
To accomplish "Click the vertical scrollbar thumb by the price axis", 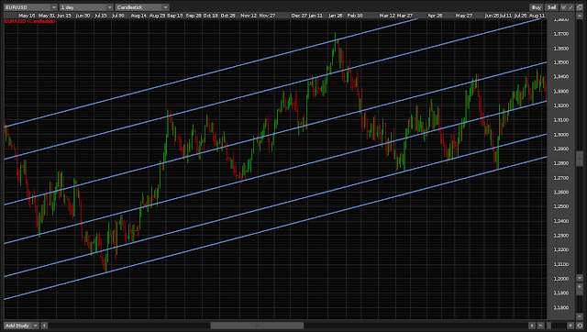I will click(x=580, y=159).
